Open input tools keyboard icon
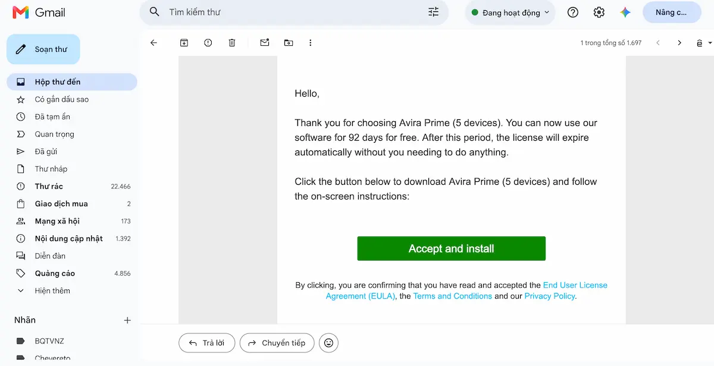 pos(700,43)
